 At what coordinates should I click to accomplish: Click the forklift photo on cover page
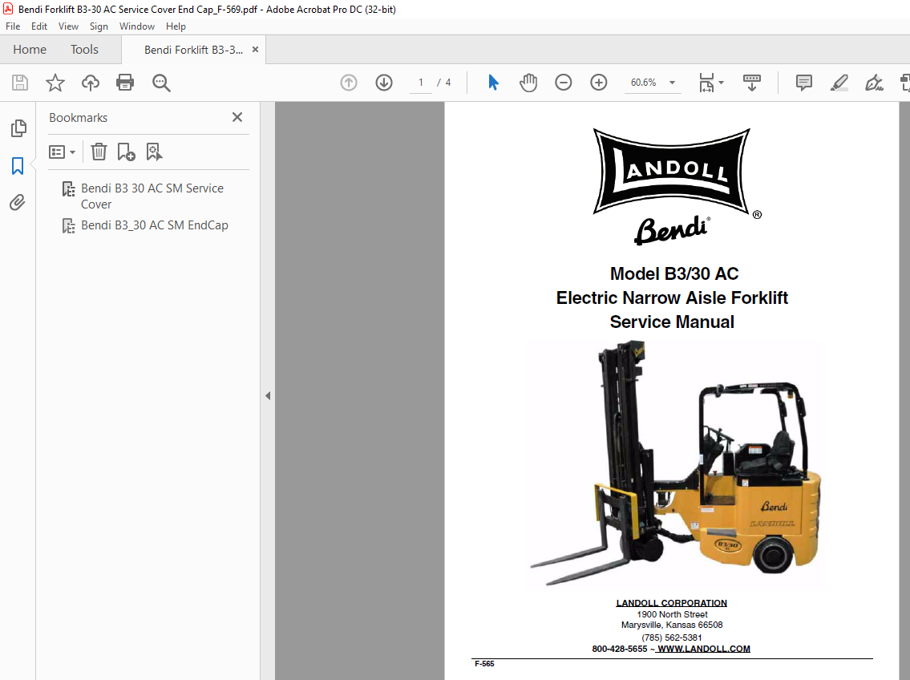[676, 463]
